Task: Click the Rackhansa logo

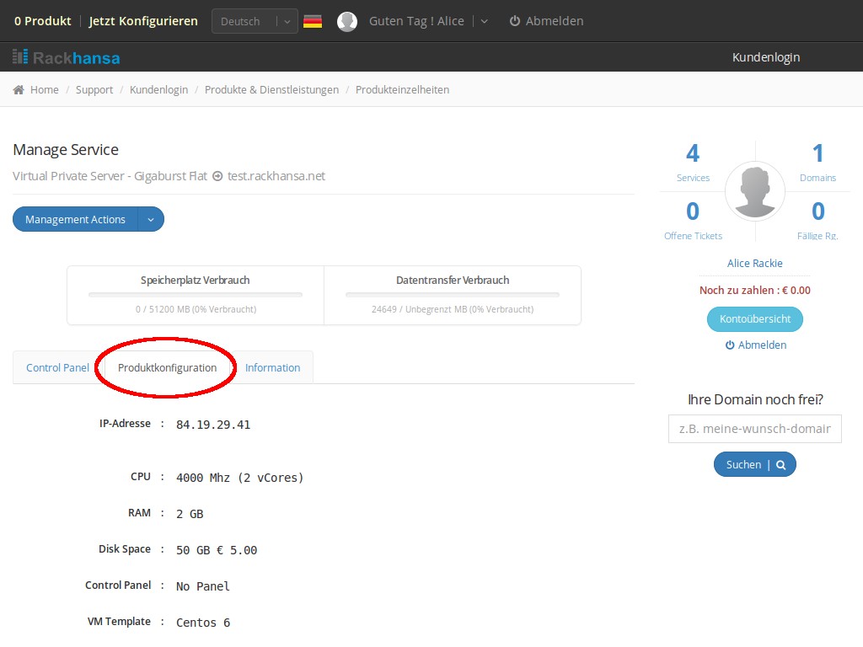Action: [66, 57]
